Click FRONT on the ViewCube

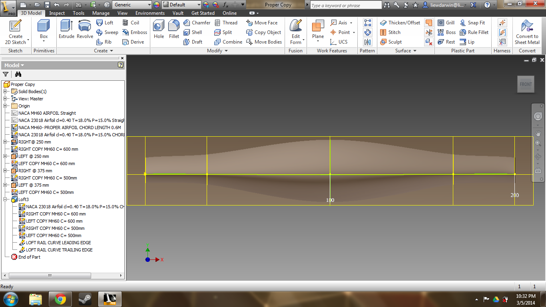point(526,84)
